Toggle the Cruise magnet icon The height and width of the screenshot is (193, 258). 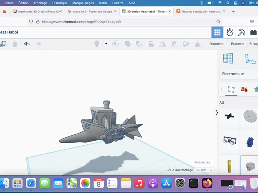point(174,44)
